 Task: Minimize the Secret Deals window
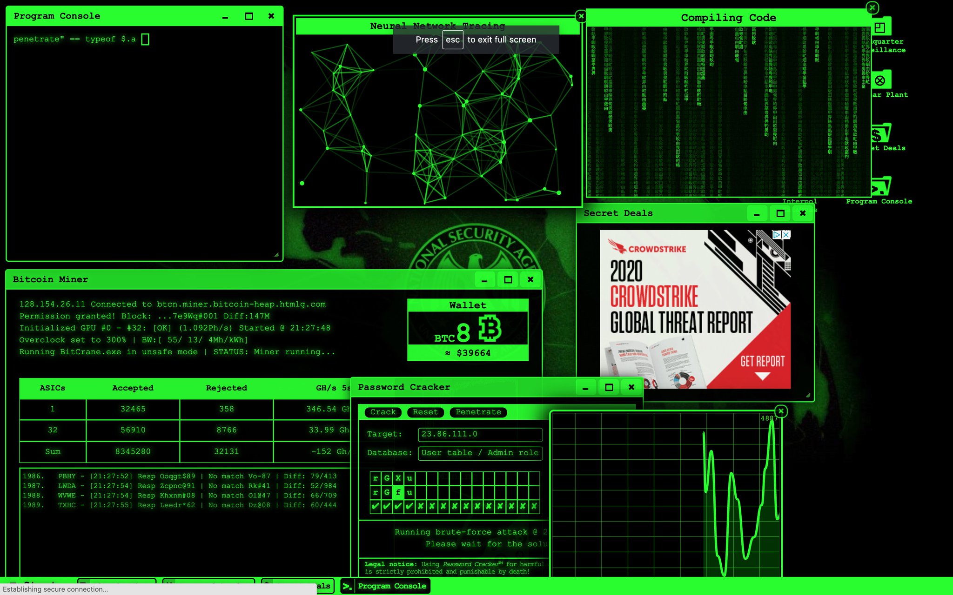[x=757, y=213]
